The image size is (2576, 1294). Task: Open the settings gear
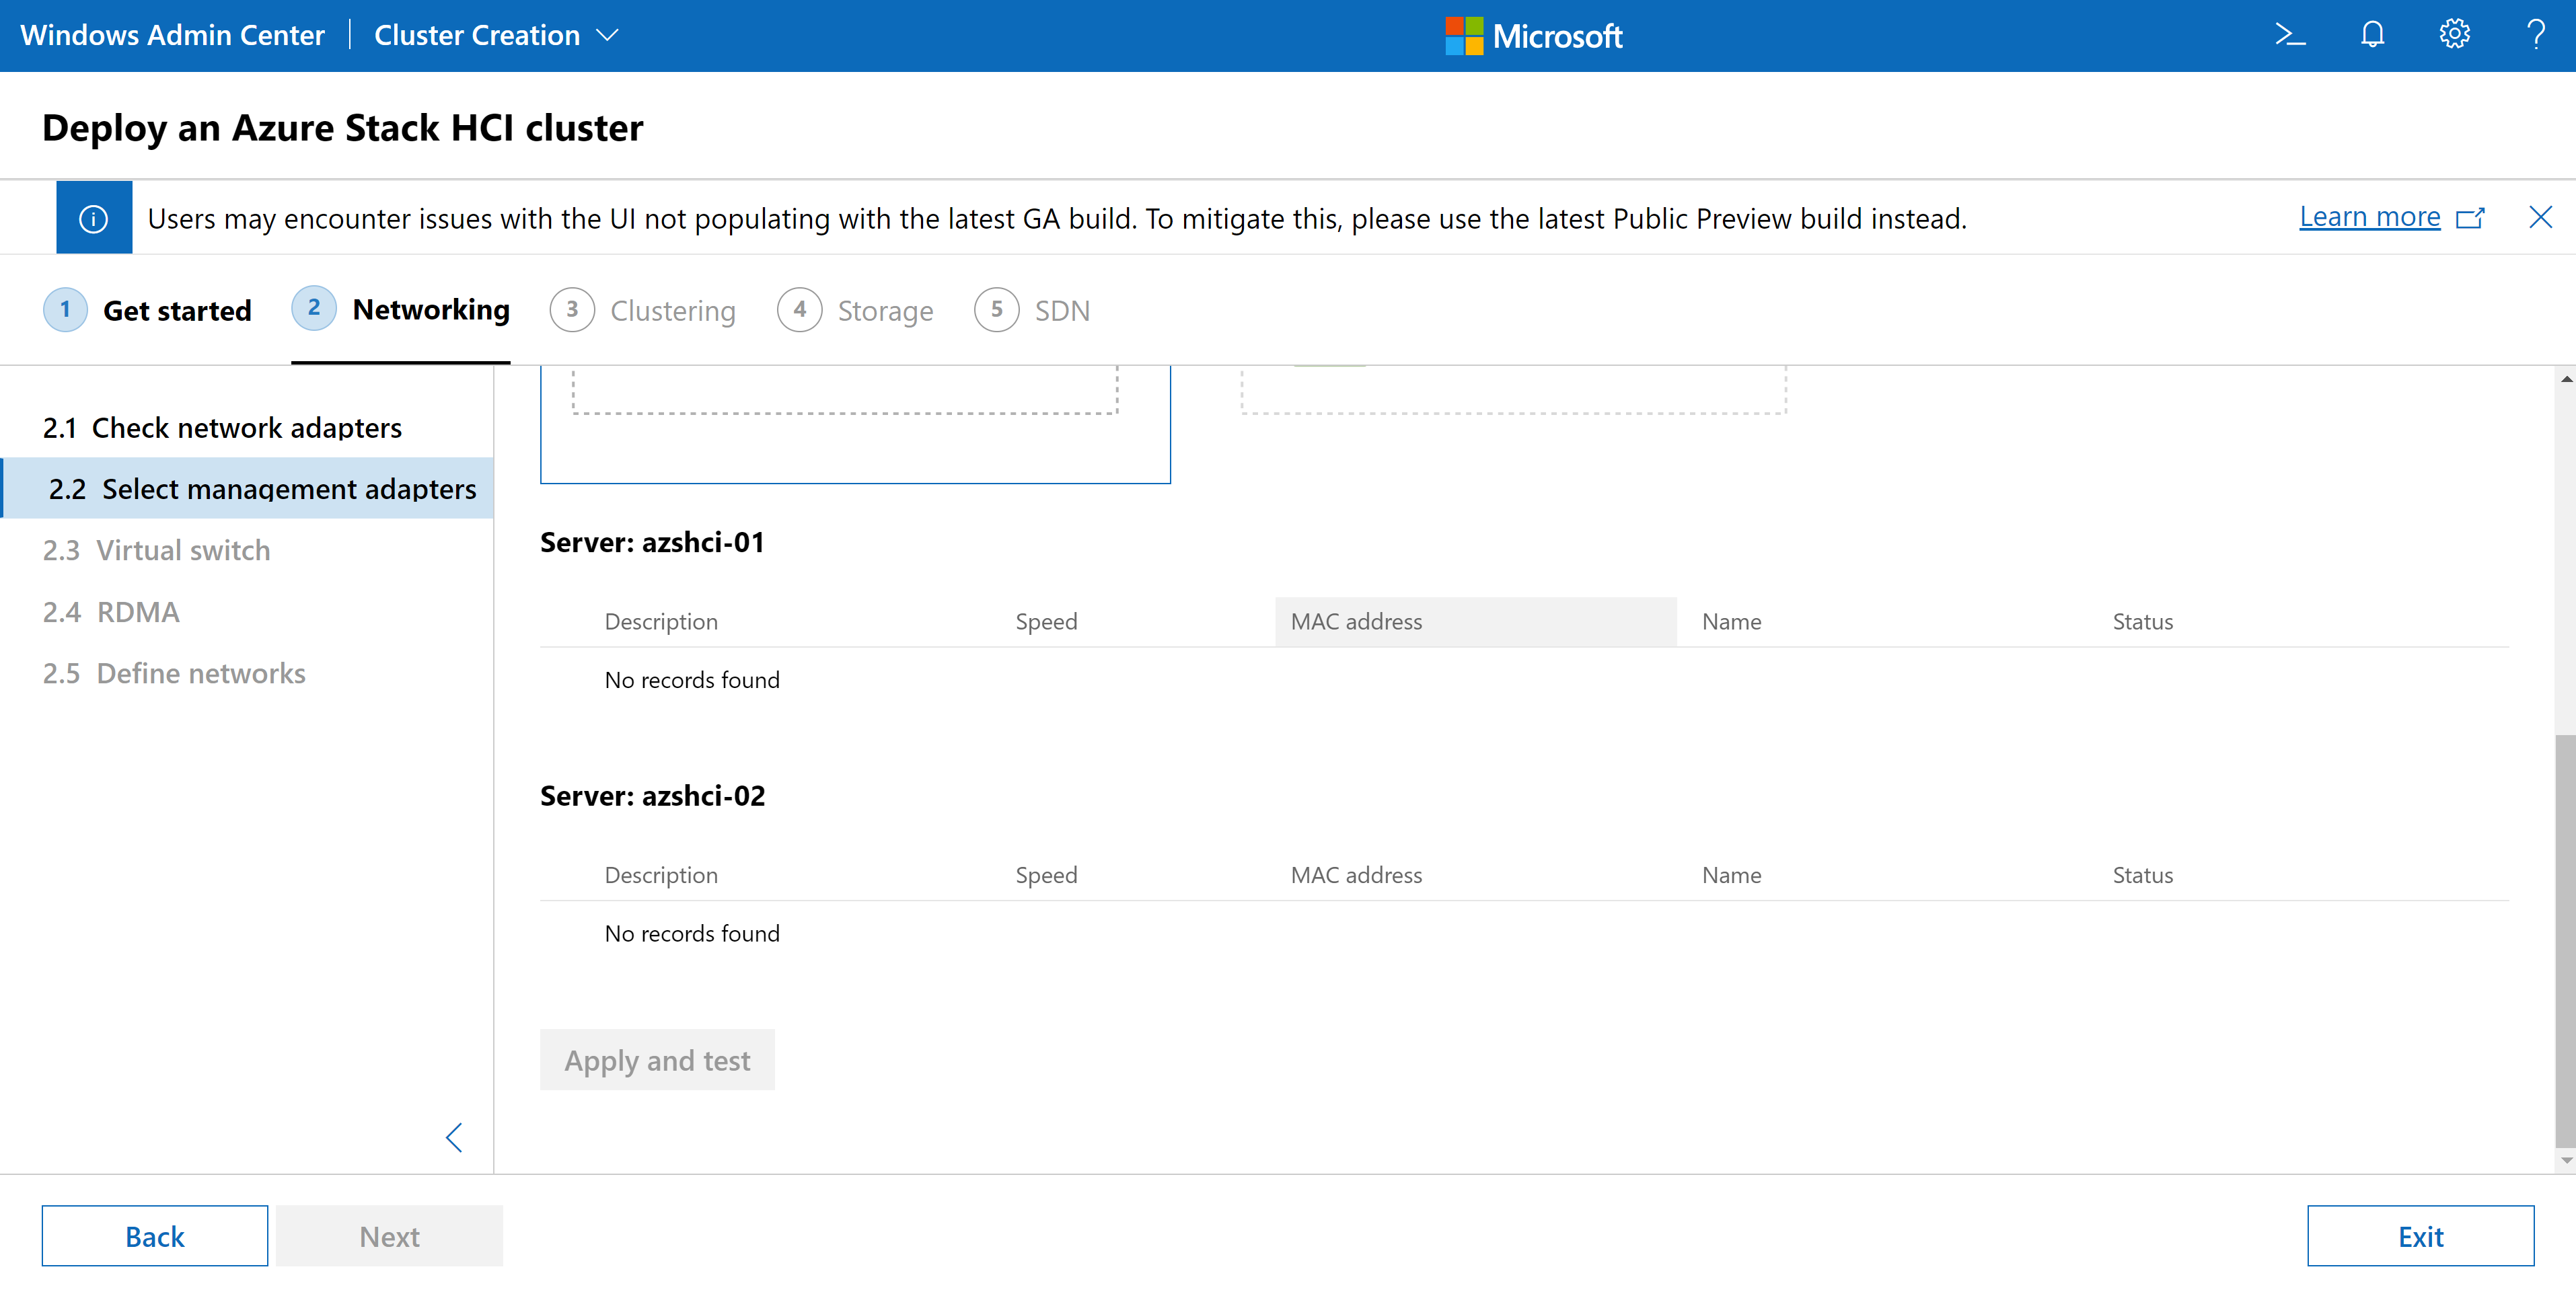tap(2454, 35)
